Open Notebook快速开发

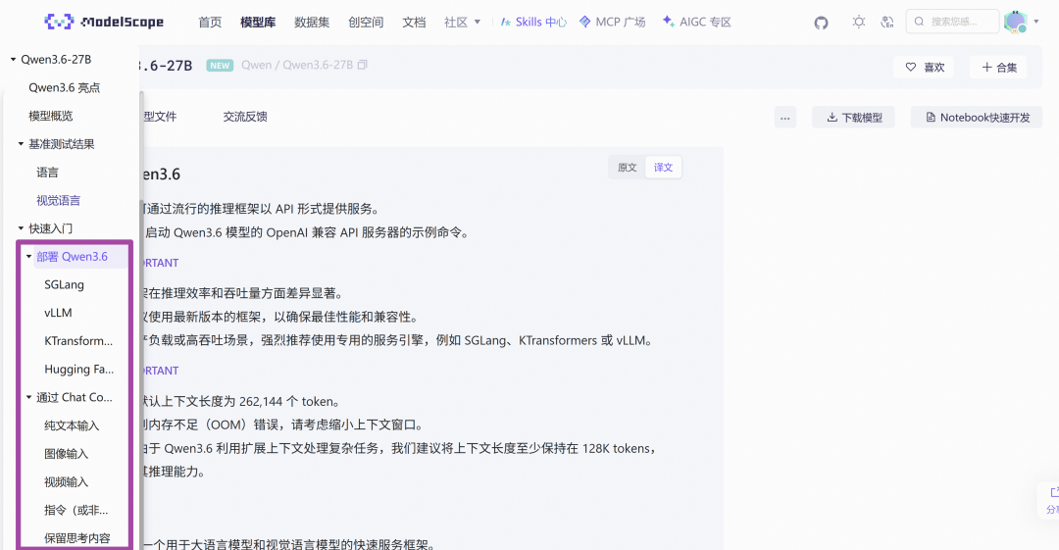[x=977, y=118]
